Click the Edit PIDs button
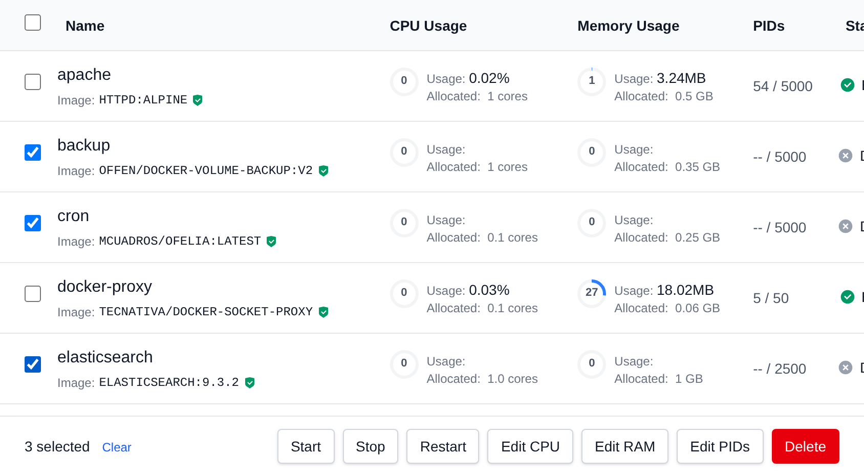The height and width of the screenshot is (476, 864). (720, 446)
